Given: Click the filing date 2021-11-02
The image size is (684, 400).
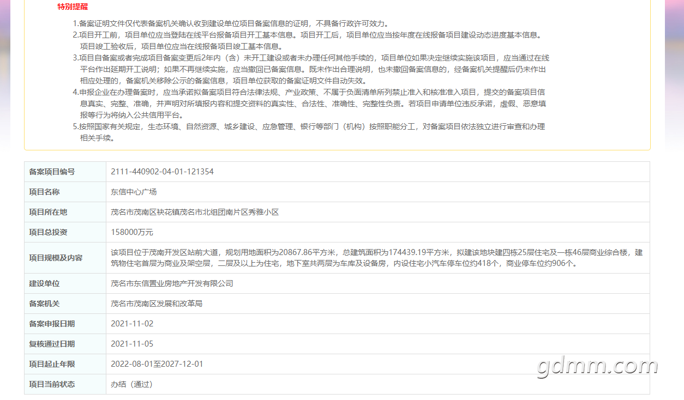Looking at the screenshot, I should (132, 324).
